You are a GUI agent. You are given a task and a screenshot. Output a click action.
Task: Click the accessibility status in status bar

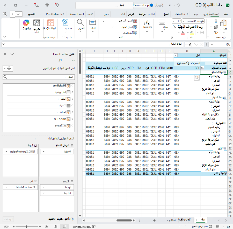(202, 227)
